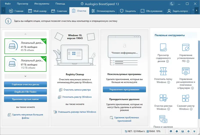Click icon next to Очистить записи реестра
This screenshot has height=135, width=200.
click(61, 90)
